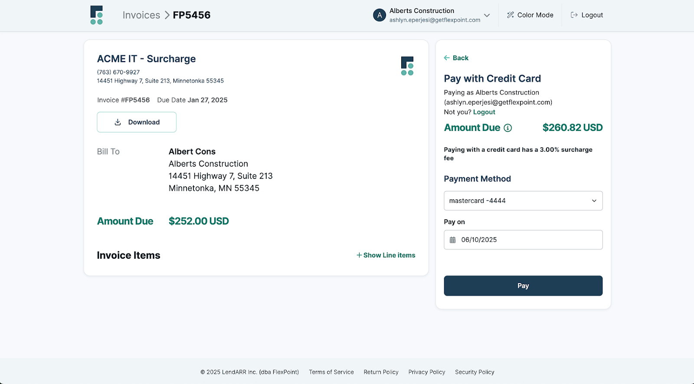Click the plus icon beside Show Line items
This screenshot has height=384, width=694.
coord(359,255)
